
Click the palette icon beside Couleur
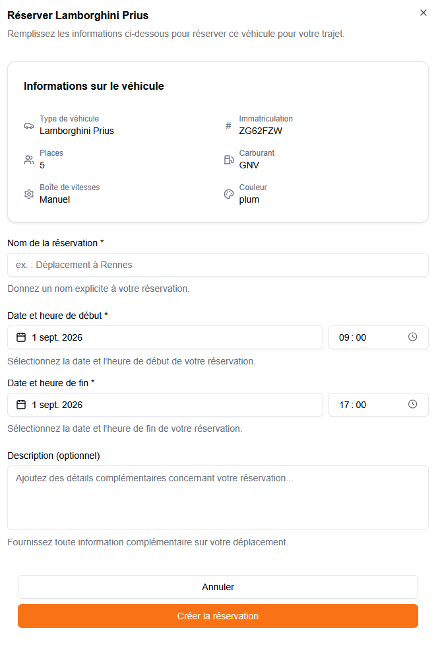[229, 194]
